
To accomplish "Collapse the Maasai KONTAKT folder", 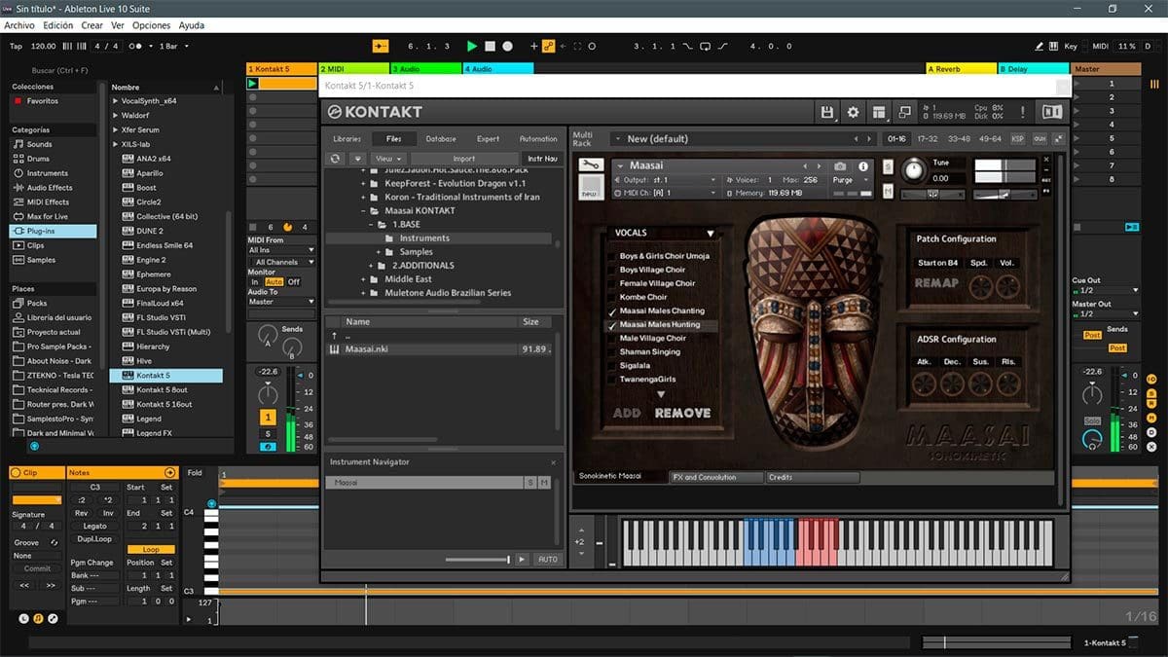I will (x=363, y=210).
